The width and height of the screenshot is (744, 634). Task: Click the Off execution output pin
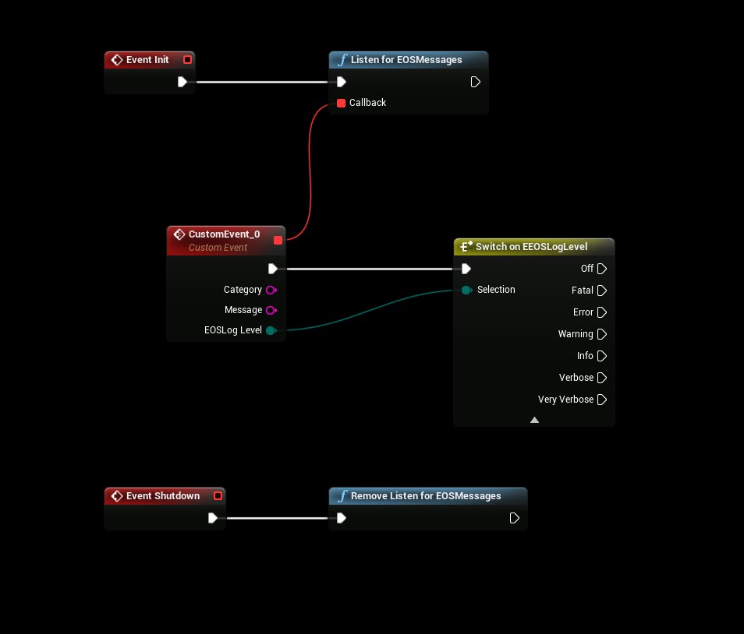coord(601,269)
